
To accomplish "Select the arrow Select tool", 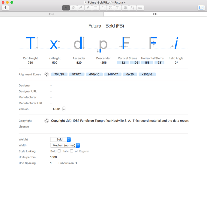I will [x=66, y=8].
